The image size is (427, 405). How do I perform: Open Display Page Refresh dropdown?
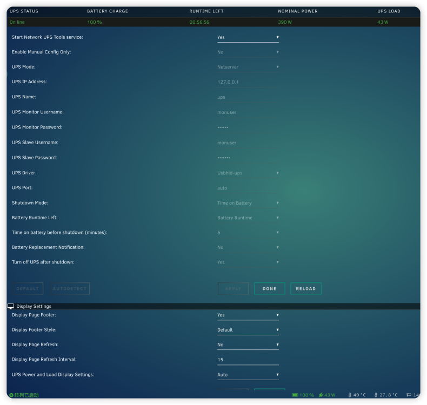[x=248, y=345]
